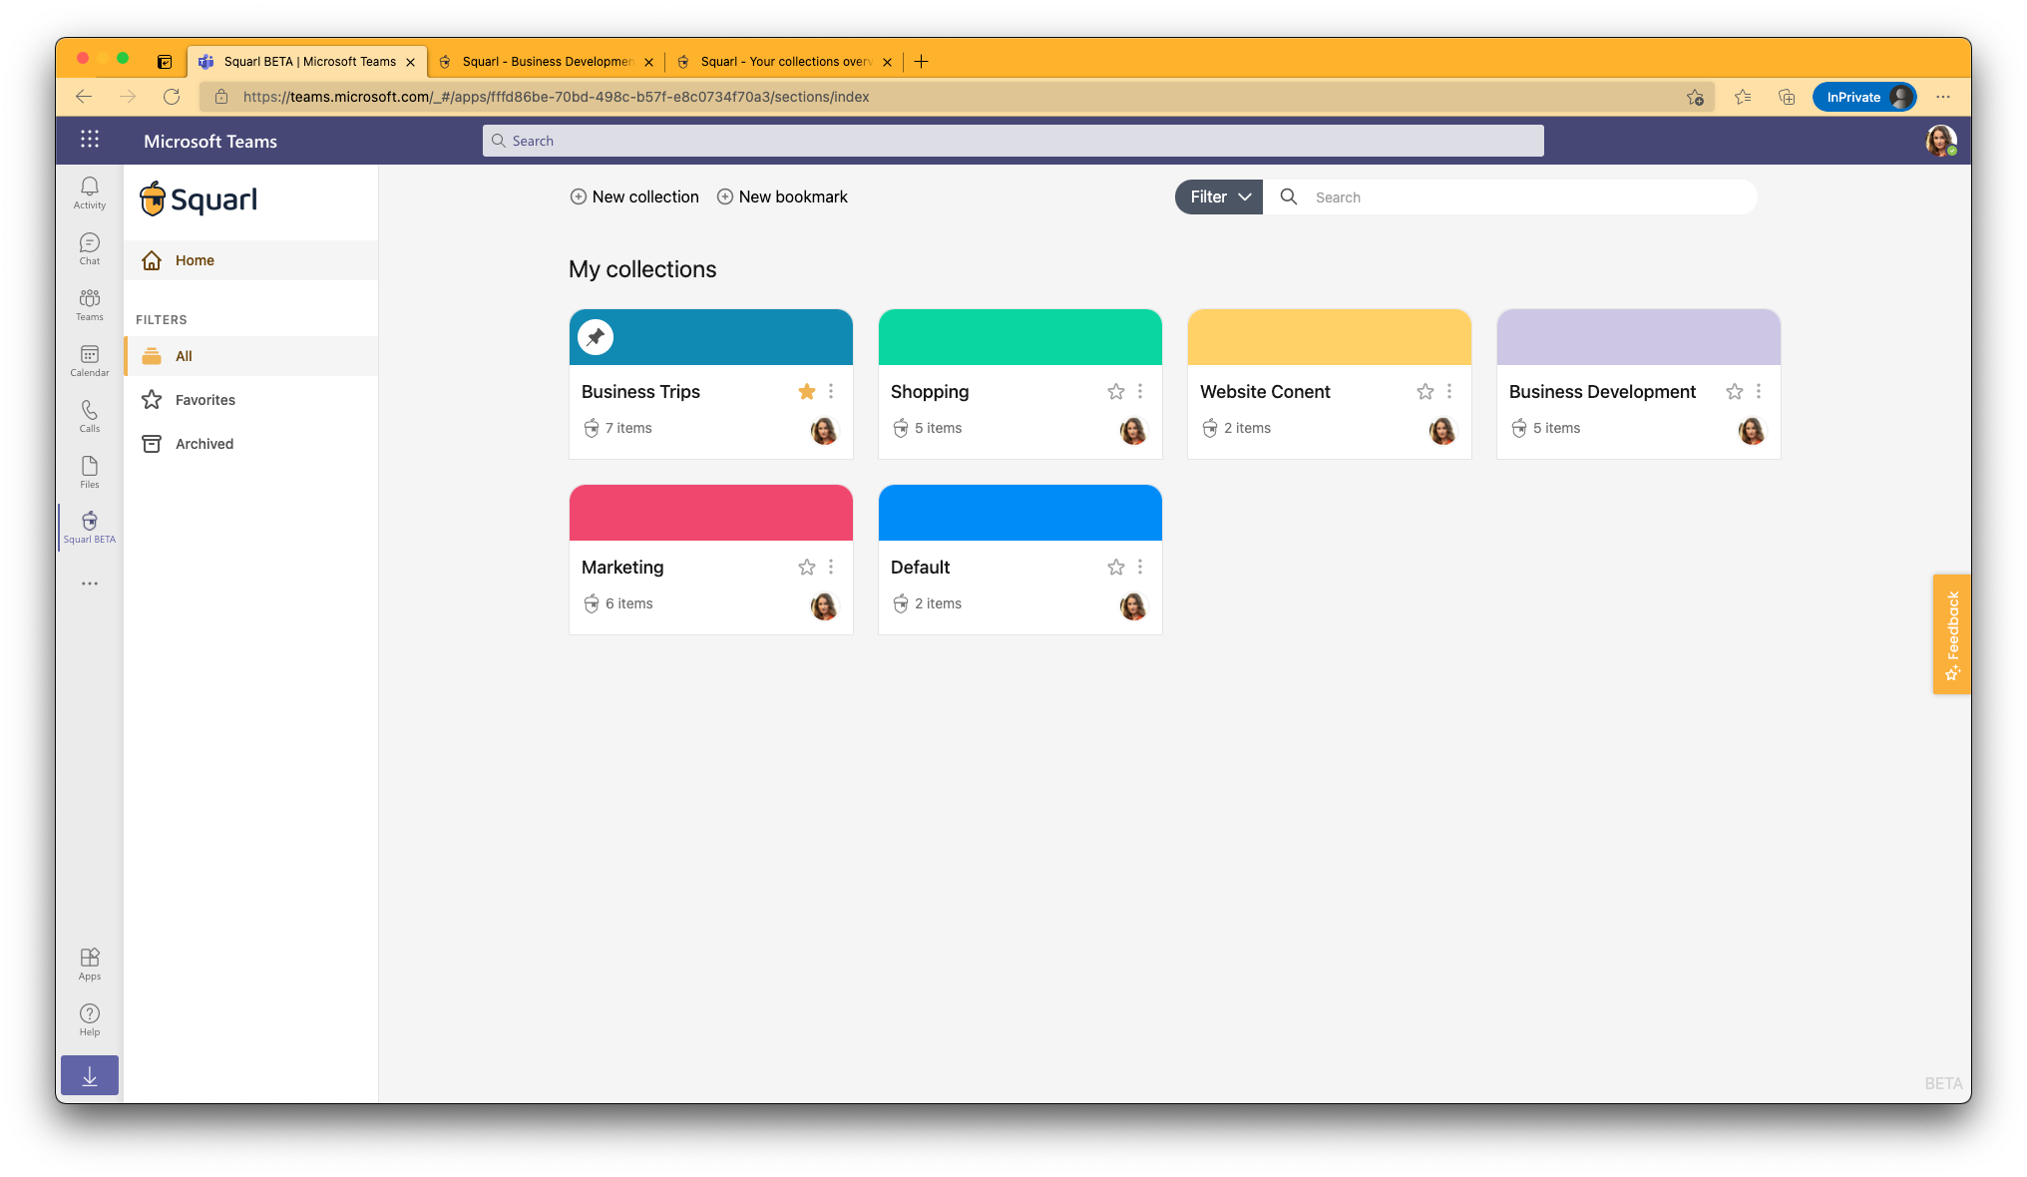Open the Calls phone icon
The width and height of the screenshot is (2027, 1177).
(90, 416)
